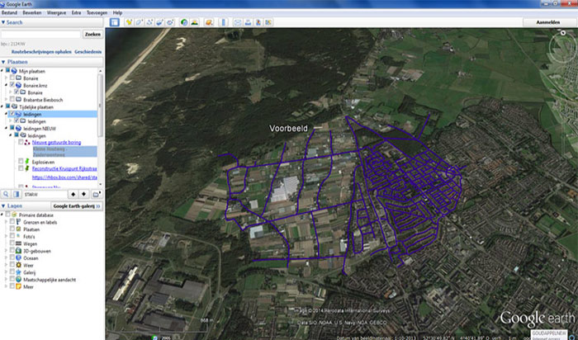
Task: Add a placemark using the yellow pushpin icon
Action: point(129,22)
